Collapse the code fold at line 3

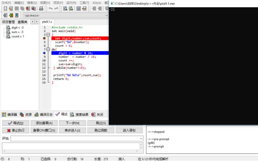click(48, 35)
